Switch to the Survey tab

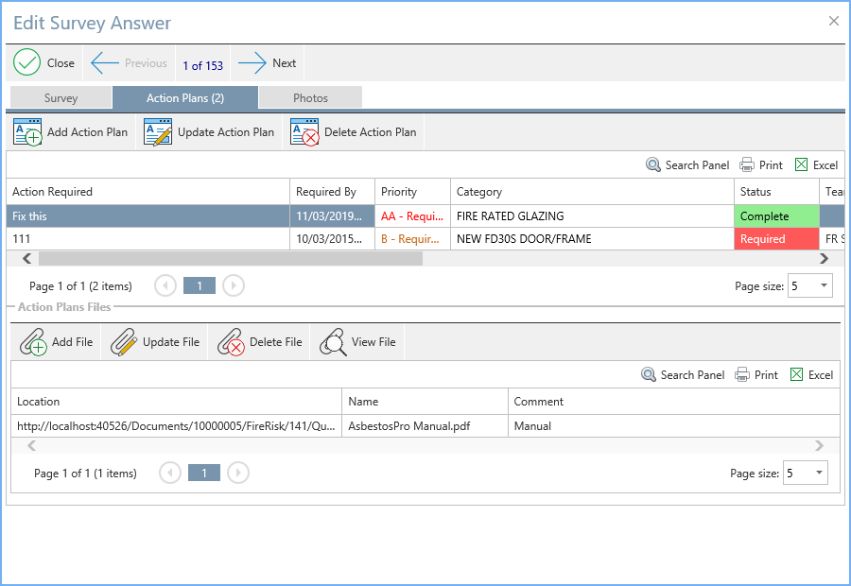(61, 97)
